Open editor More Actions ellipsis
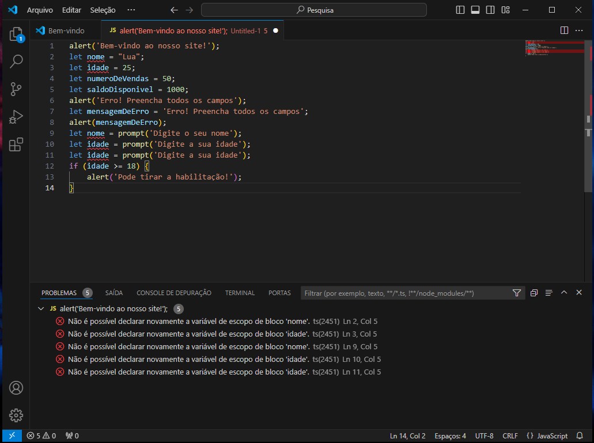The height and width of the screenshot is (443, 594). [579, 30]
